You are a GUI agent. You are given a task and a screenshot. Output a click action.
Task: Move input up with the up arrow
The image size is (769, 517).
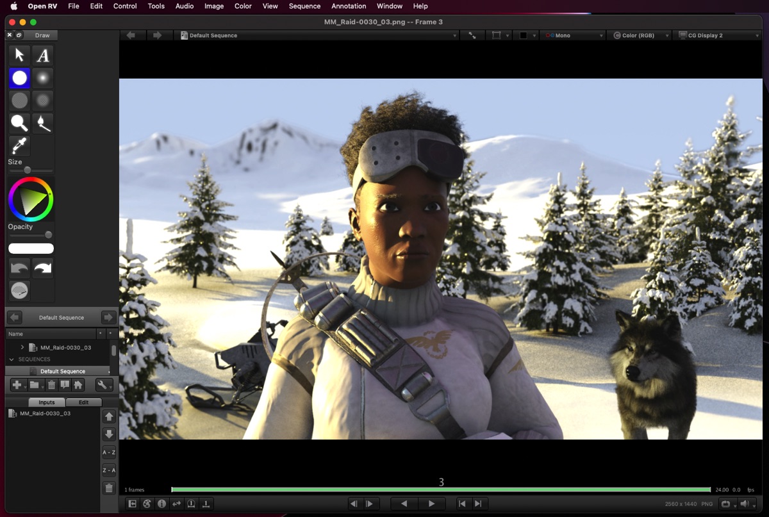coord(109,416)
